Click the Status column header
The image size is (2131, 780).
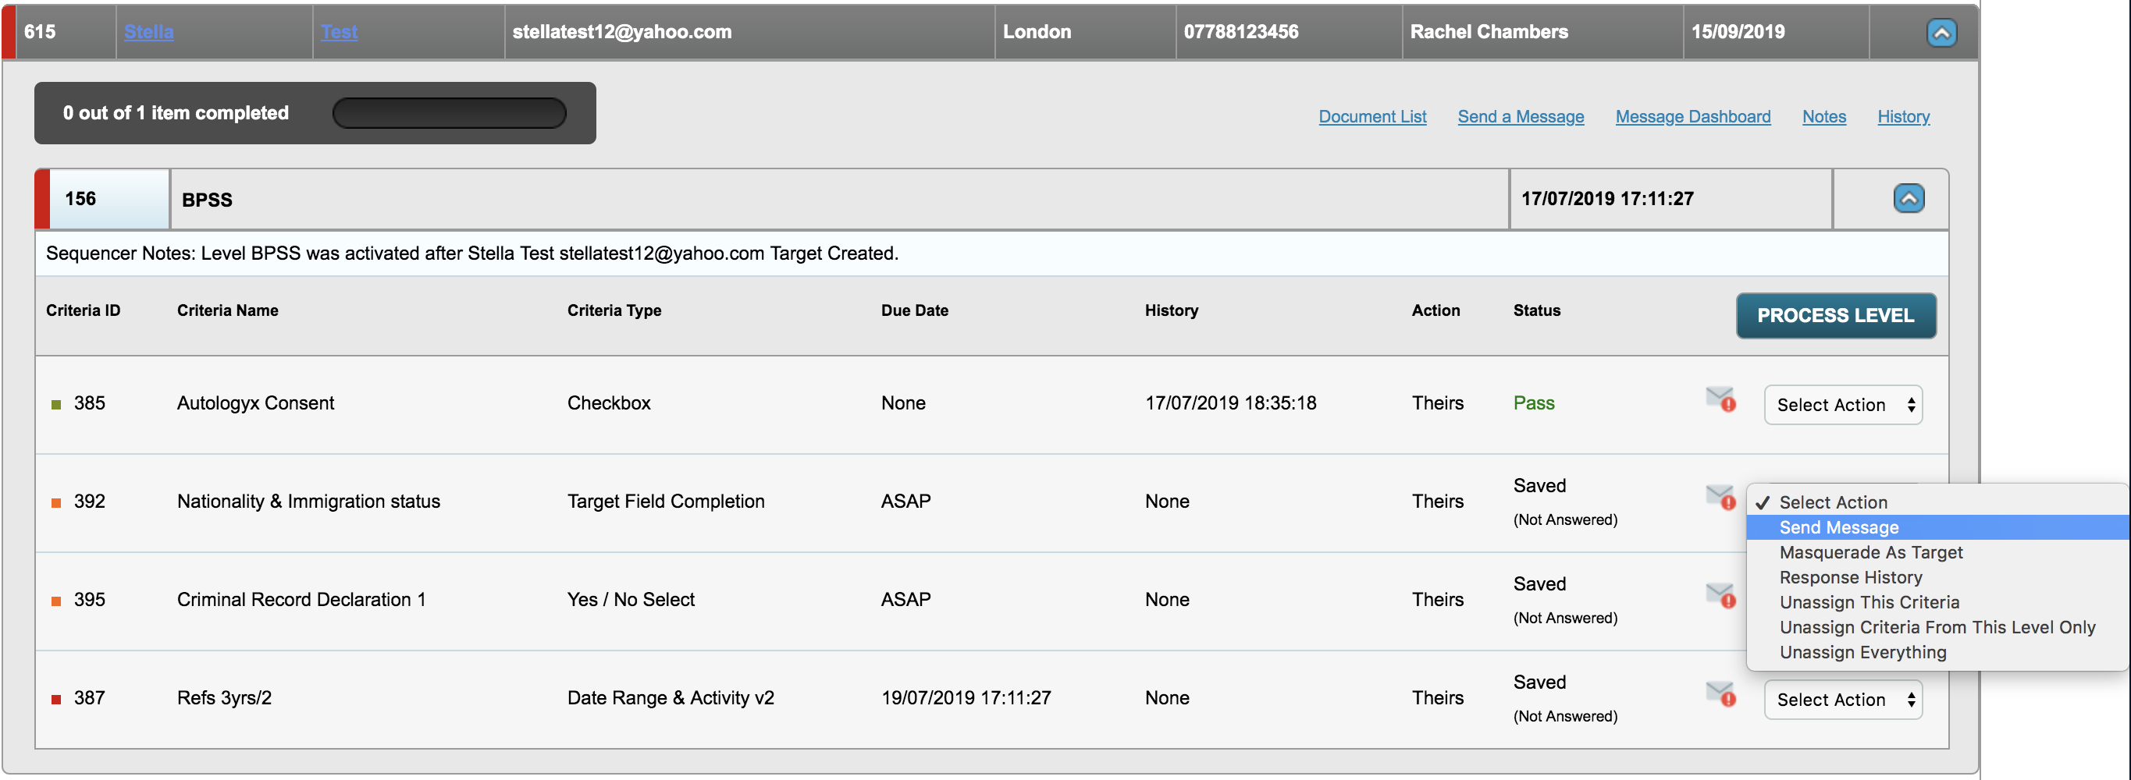[1536, 310]
